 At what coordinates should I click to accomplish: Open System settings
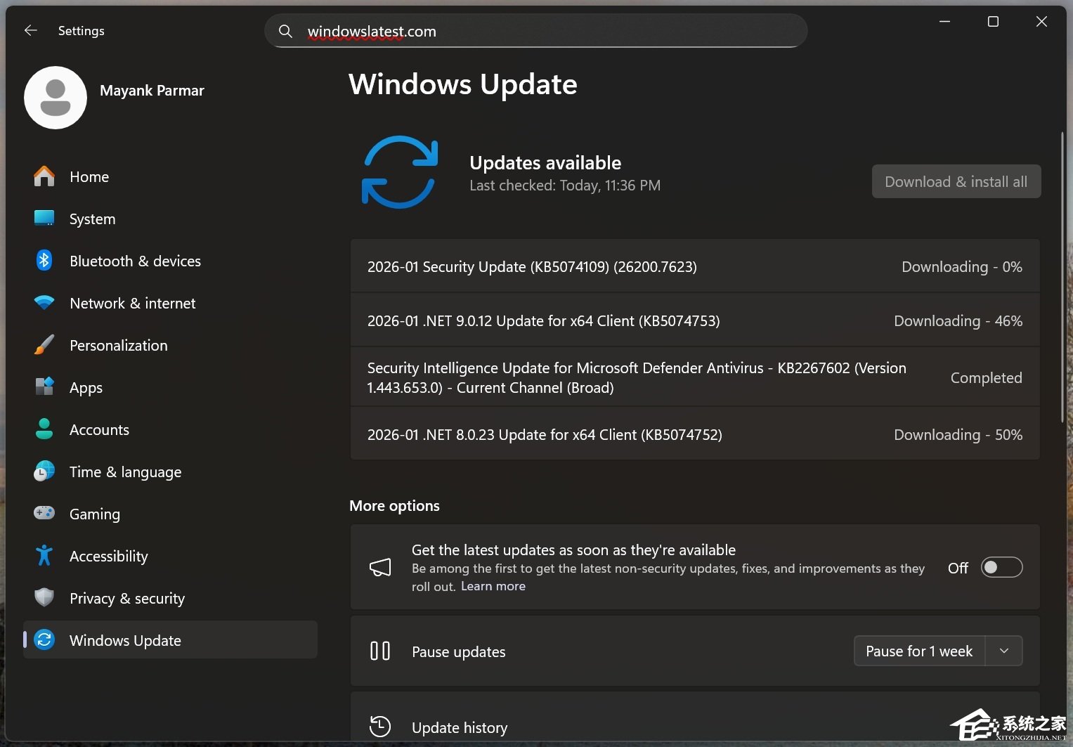[x=170, y=219]
